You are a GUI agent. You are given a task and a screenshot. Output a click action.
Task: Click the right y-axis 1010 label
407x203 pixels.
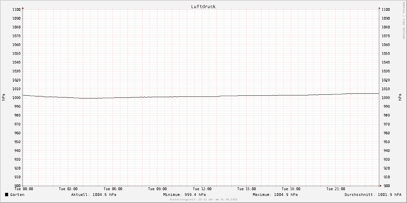coord(386,89)
